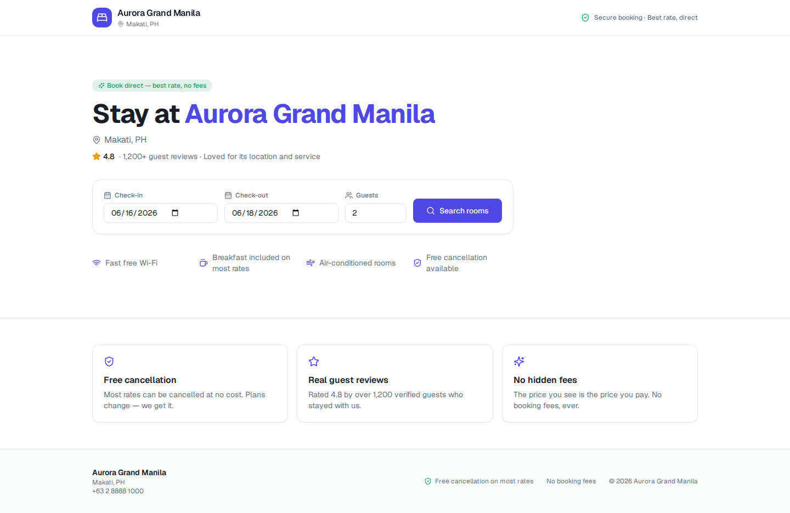This screenshot has height=513, width=790.
Task: Click the sparkle icon in Book direct badge
Action: (x=101, y=86)
